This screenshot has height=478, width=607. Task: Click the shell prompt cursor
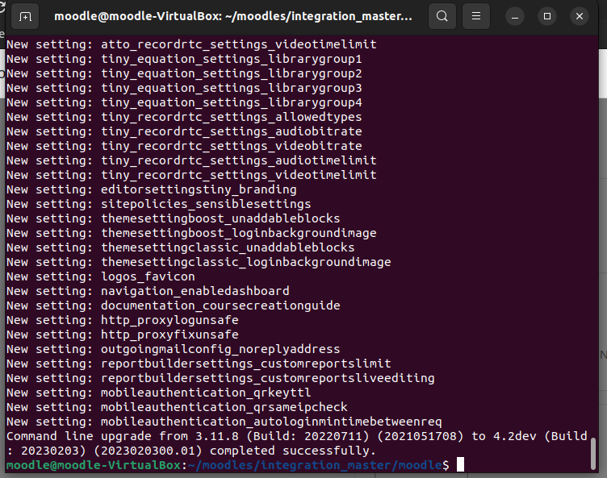(x=460, y=464)
